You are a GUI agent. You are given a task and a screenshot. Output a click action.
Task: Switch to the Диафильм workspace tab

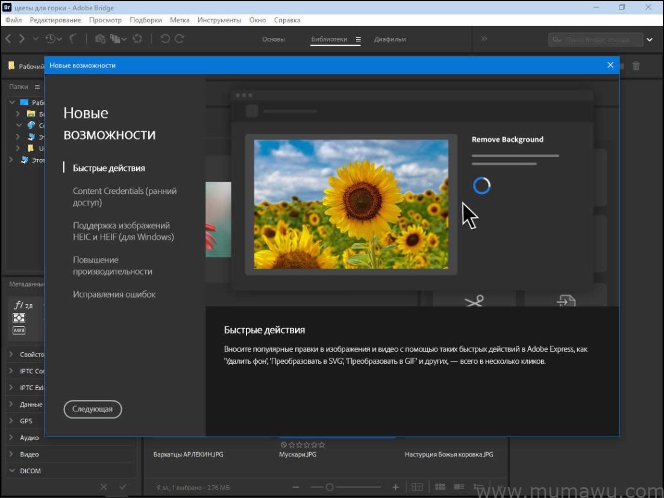pos(390,39)
